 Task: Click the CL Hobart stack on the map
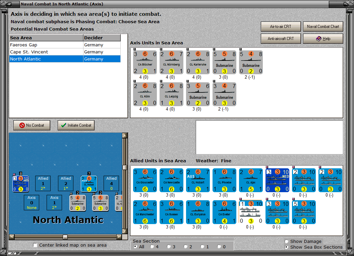[x=89, y=184]
